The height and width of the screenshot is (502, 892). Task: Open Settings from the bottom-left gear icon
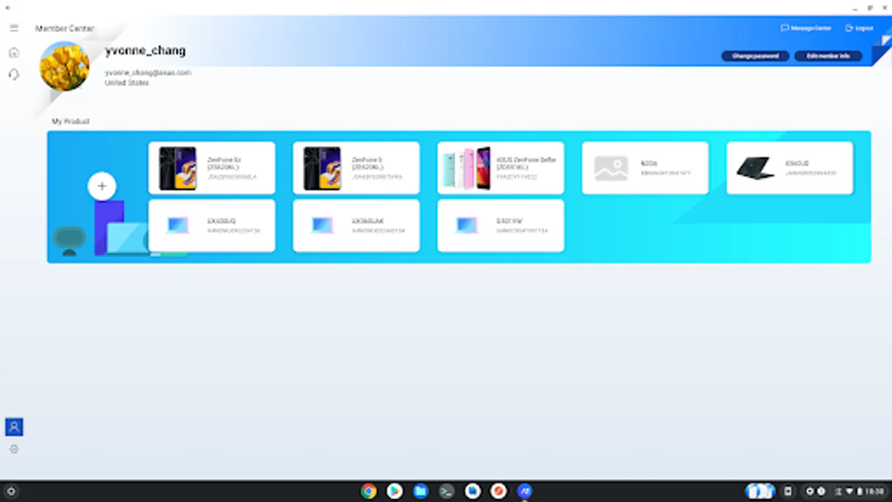point(14,448)
